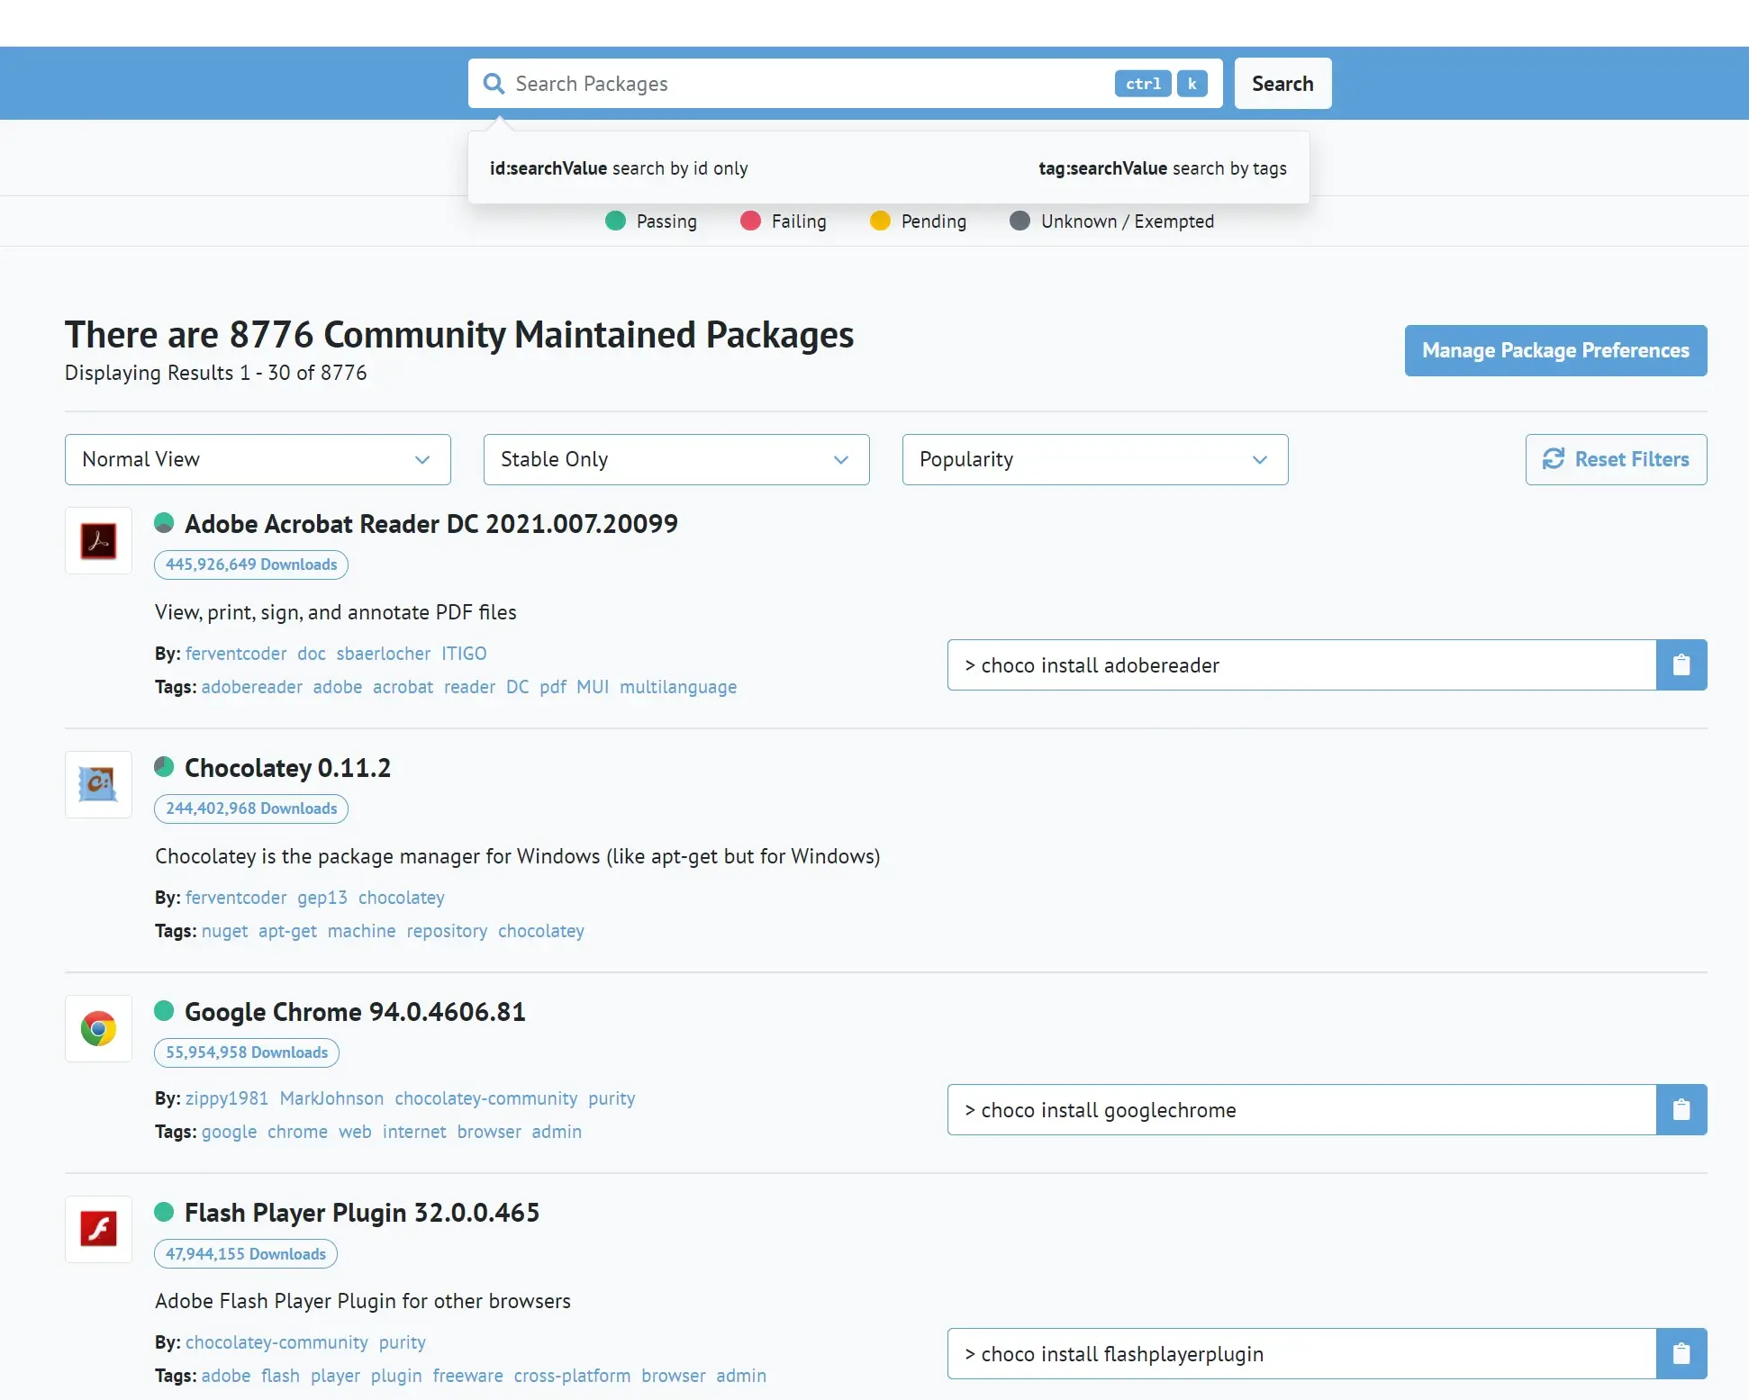Open the Normal View dropdown
The width and height of the screenshot is (1749, 1400).
click(258, 459)
